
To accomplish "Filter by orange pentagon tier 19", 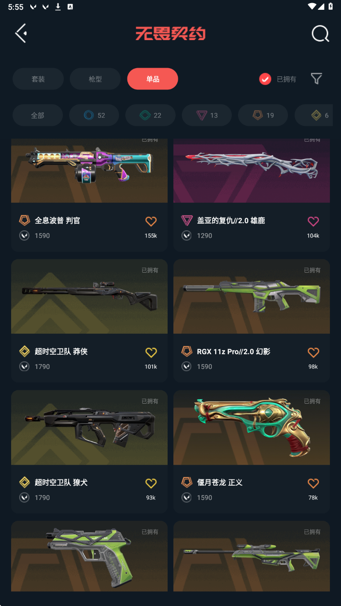I will click(x=263, y=115).
